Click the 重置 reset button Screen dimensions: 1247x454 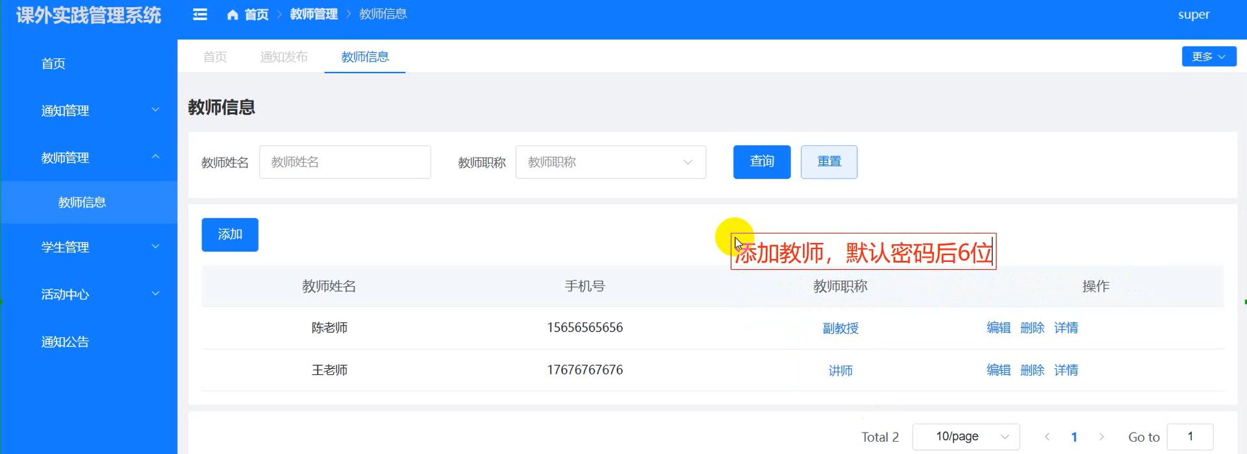pyautogui.click(x=829, y=161)
